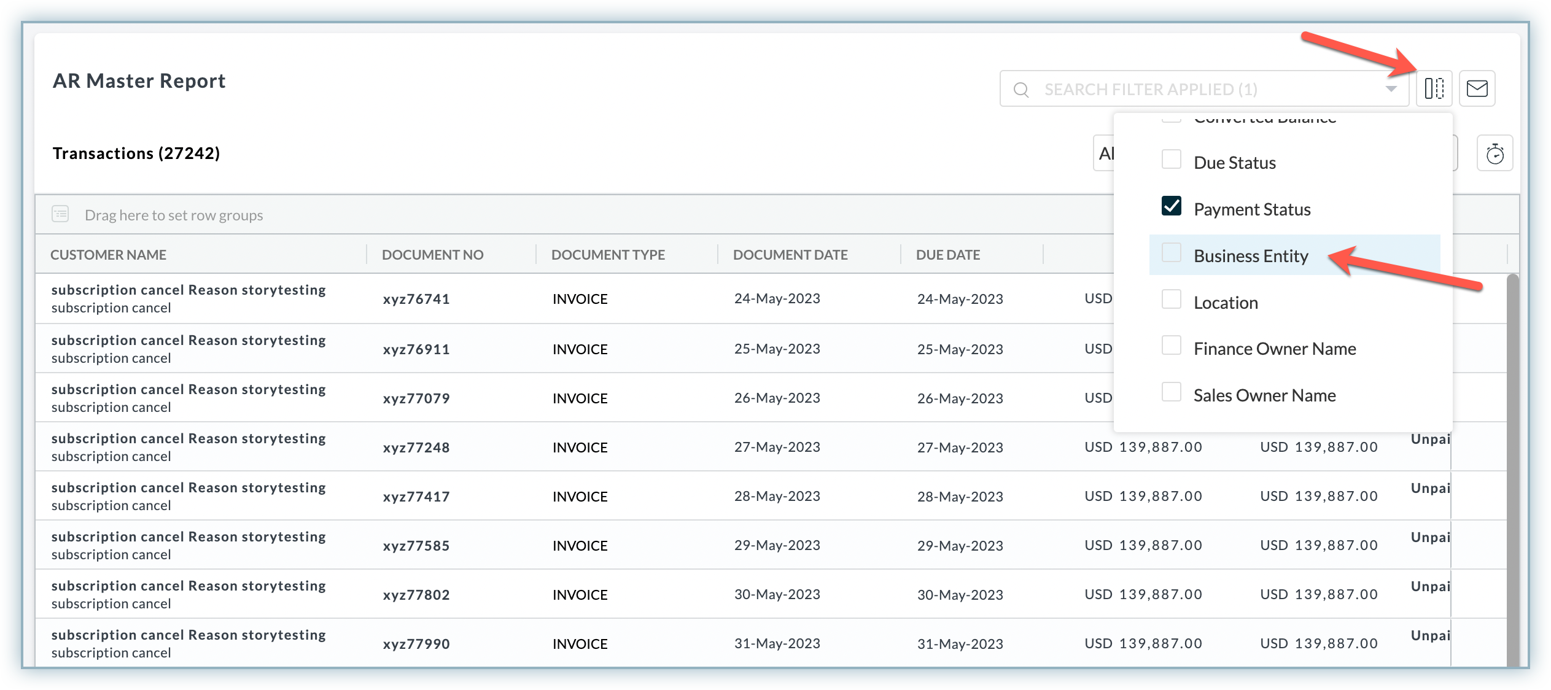1551x690 pixels.
Task: Sort by Document Type column header
Action: 608,255
